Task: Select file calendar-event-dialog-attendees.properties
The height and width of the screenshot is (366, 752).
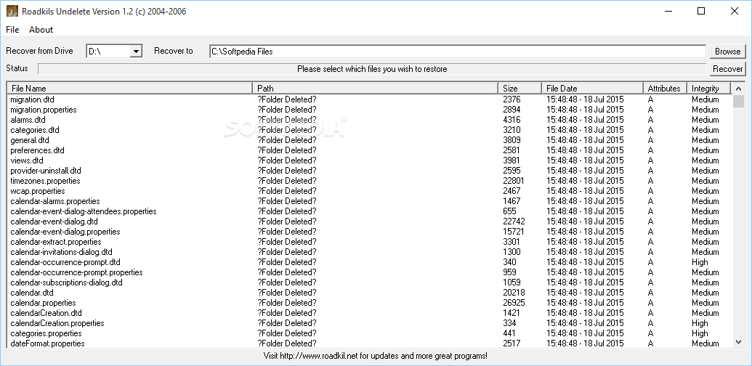Action: click(84, 211)
